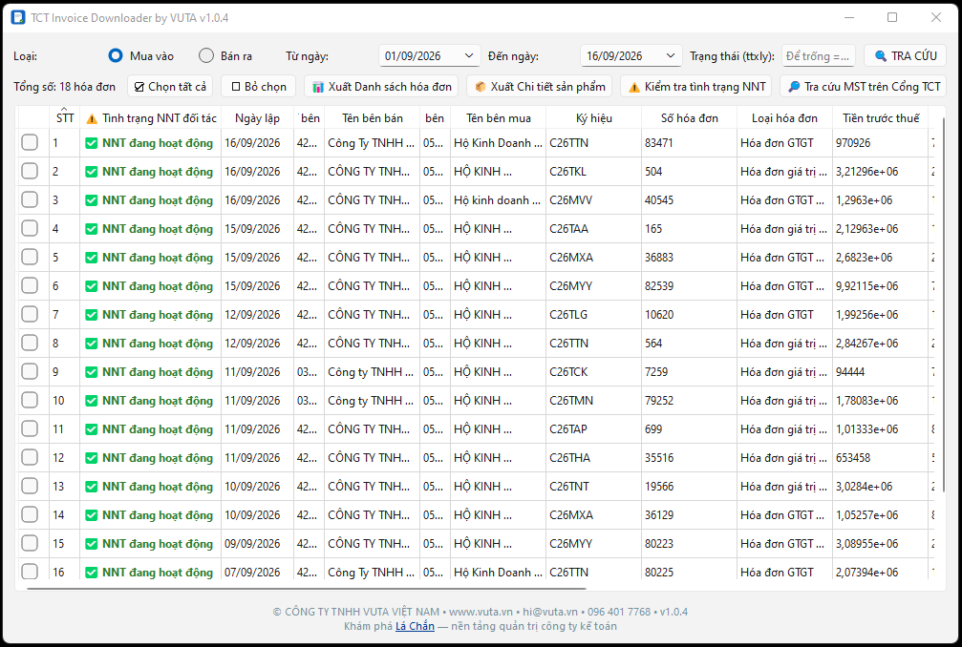Sort by the Ngày lập column header

click(x=257, y=118)
